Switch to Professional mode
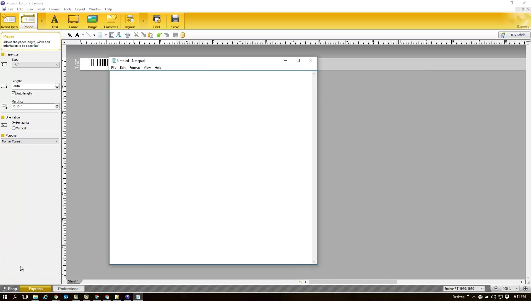The width and height of the screenshot is (531, 301). point(69,289)
